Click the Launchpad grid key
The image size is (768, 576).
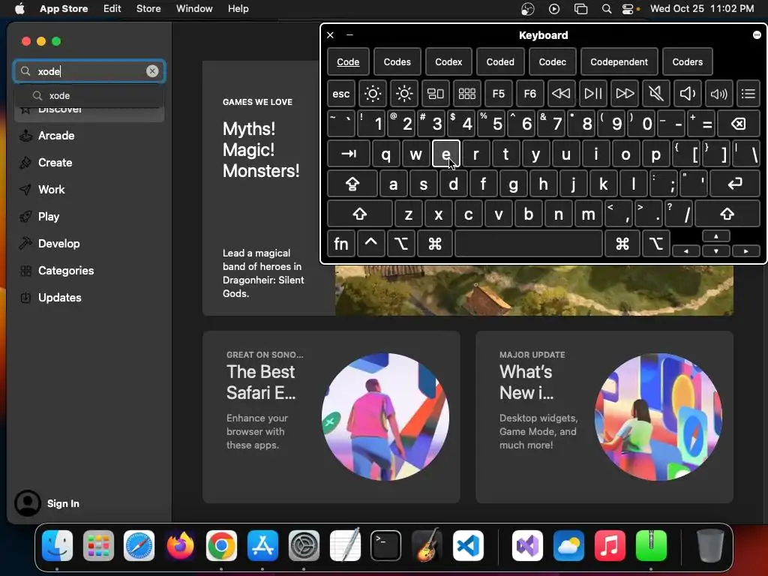coord(466,94)
